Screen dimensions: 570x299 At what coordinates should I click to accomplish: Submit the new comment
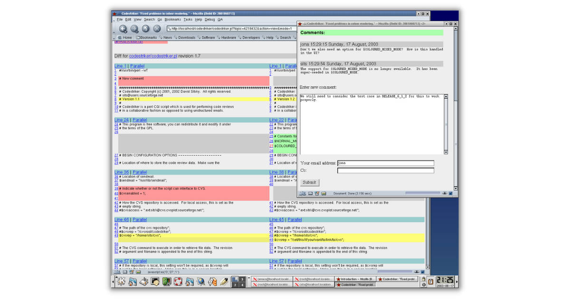coord(310,183)
